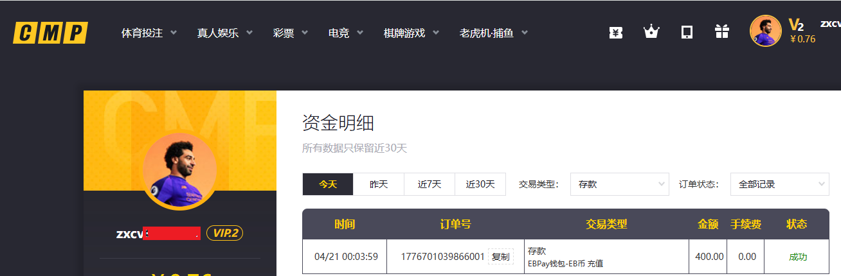Click the 资金明细 page heading

tap(338, 123)
